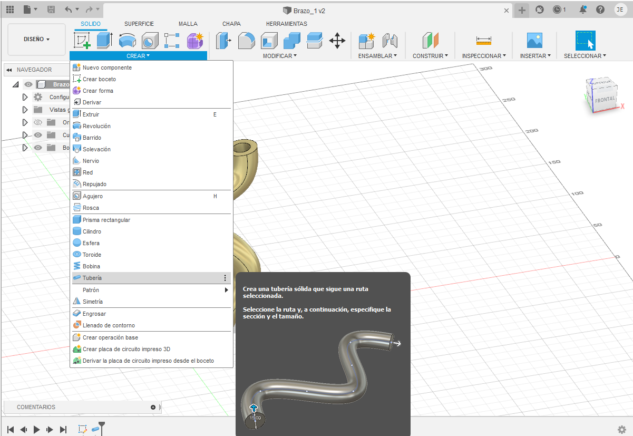
Task: Select Tubería from the Crear menu
Action: (151, 278)
